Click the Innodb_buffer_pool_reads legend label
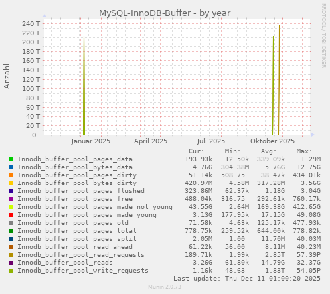The width and height of the screenshot is (330, 294). coord(65,263)
